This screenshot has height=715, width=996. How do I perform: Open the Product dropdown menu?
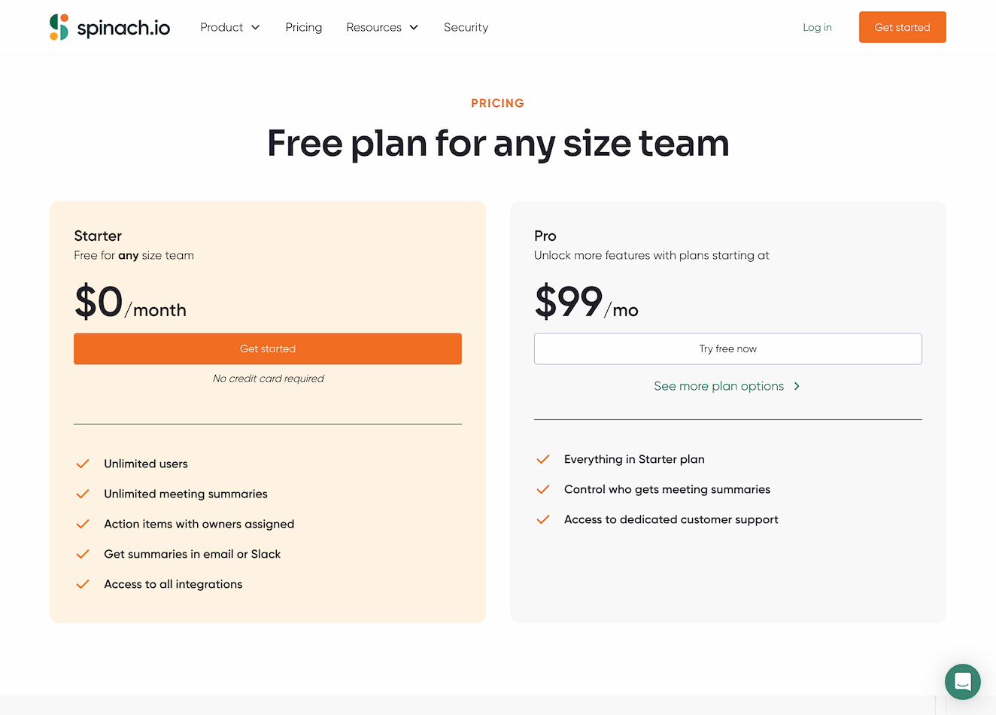tap(230, 27)
